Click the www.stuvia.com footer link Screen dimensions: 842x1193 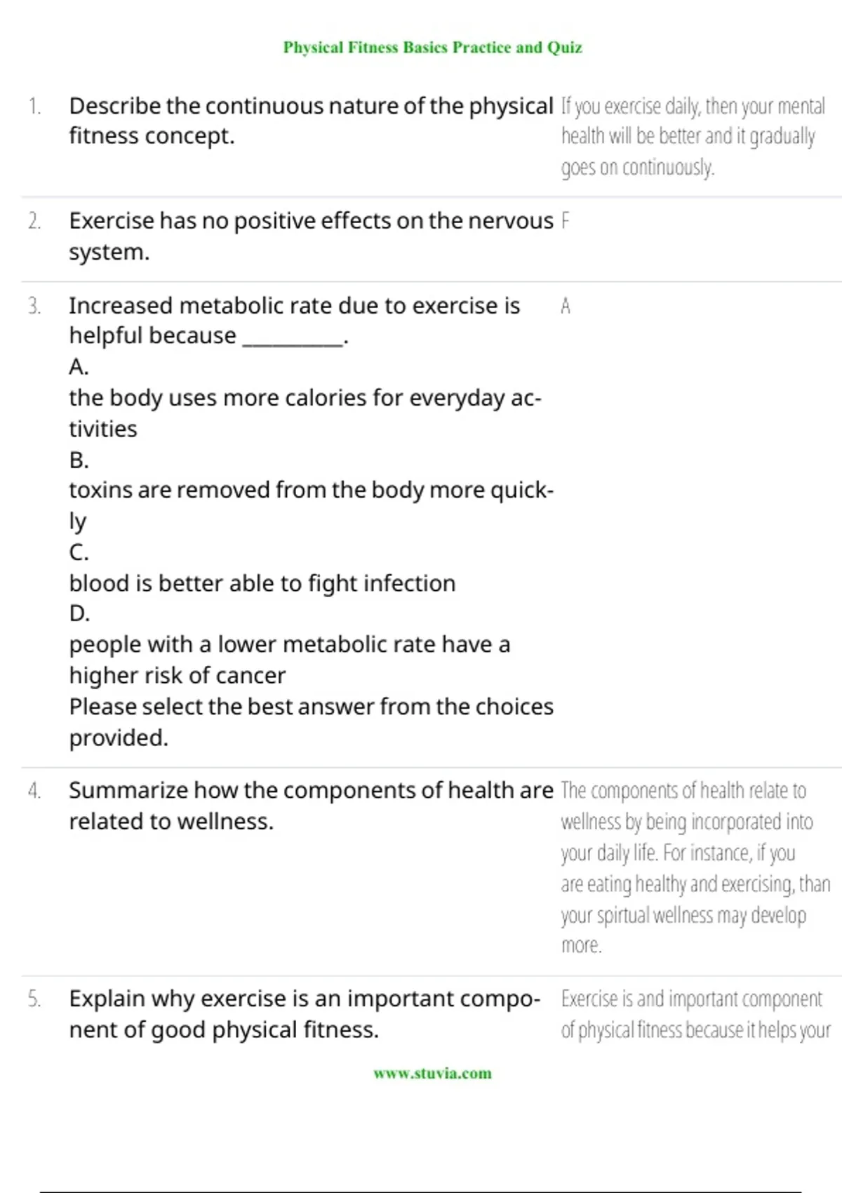(x=432, y=1073)
